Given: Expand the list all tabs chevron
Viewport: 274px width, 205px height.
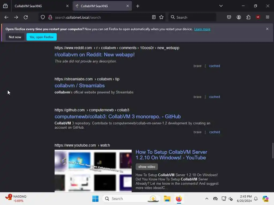Looking at the screenshot, I should (x=221, y=6).
